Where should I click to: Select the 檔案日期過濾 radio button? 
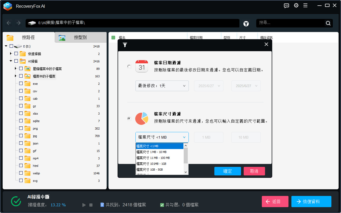tap(129, 66)
